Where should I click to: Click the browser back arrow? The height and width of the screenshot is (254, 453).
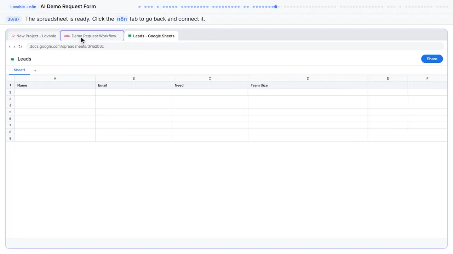[10, 46]
